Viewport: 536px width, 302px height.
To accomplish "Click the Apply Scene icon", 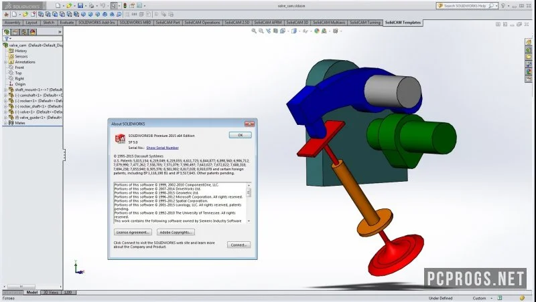I will tap(324, 31).
